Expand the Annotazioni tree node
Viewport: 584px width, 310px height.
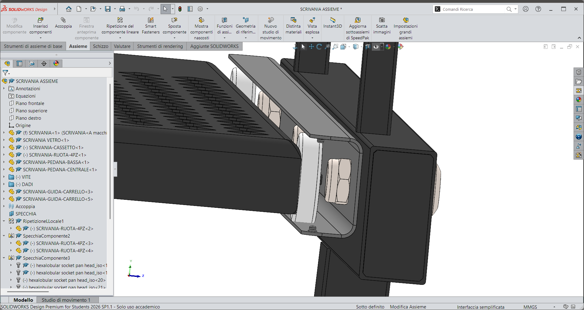pos(4,88)
